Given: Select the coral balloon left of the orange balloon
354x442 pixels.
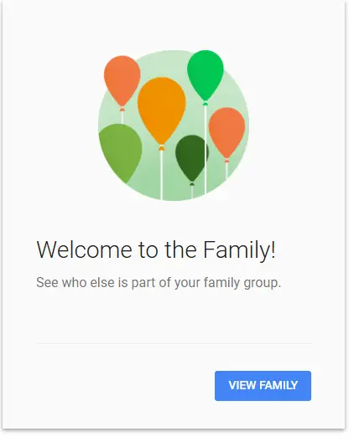Looking at the screenshot, I should pyautogui.click(x=123, y=81).
